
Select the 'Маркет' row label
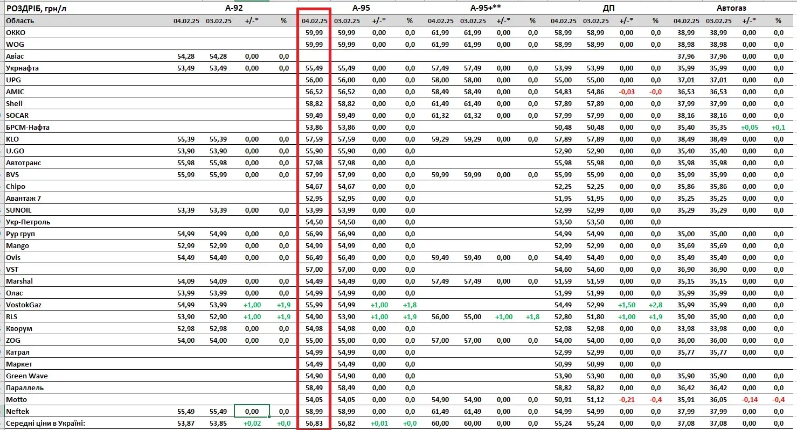point(19,364)
